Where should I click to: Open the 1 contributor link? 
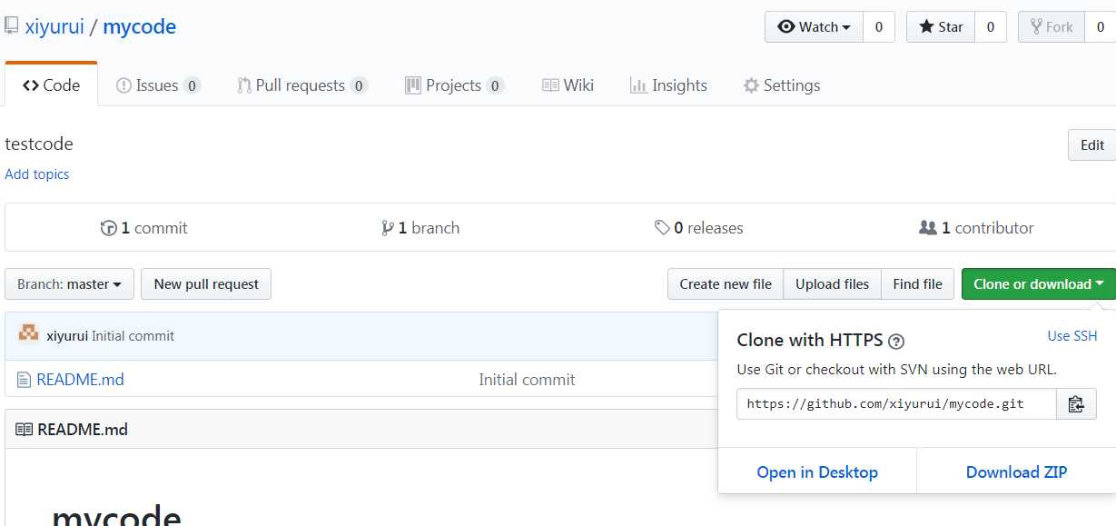pos(976,228)
